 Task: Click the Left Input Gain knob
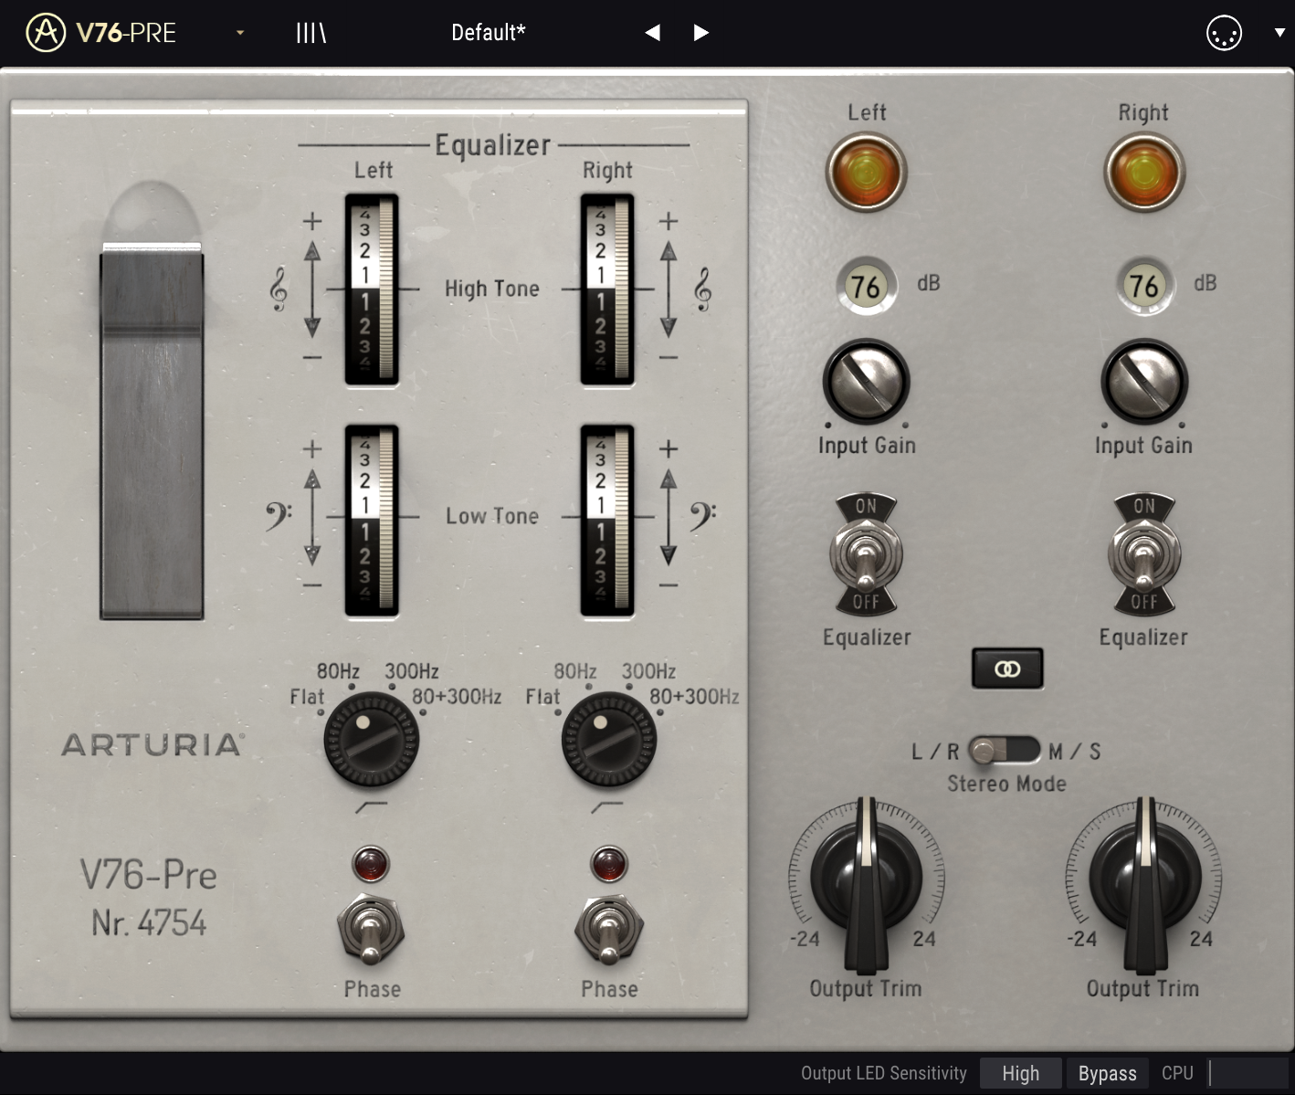tap(866, 383)
